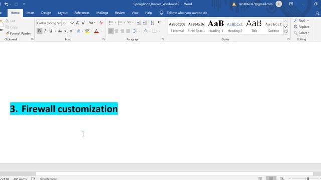Click the Shading paint bucket icon

[146, 31]
